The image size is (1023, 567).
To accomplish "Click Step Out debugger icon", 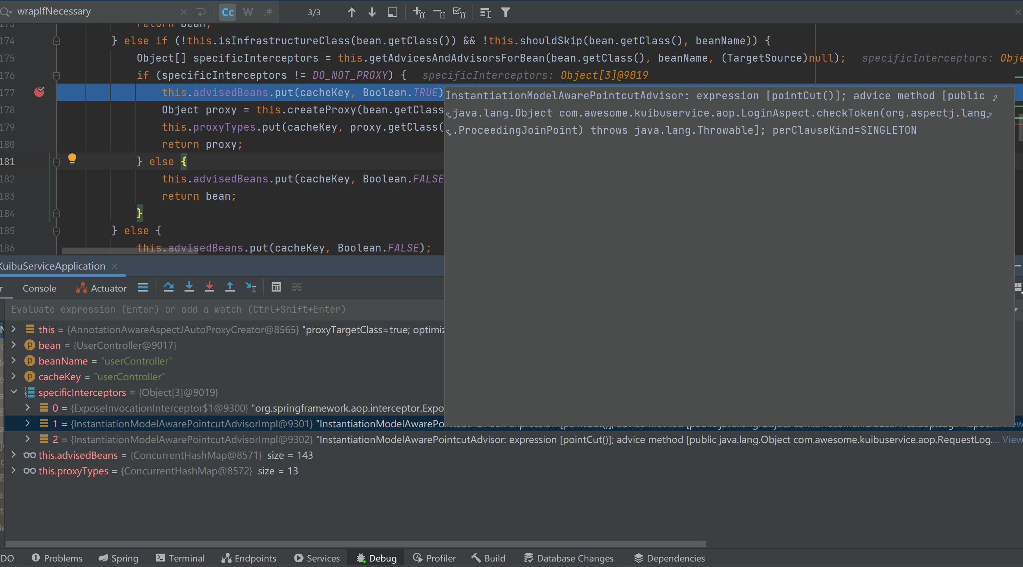I will [230, 287].
